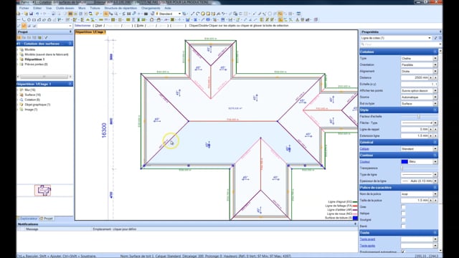The width and height of the screenshot is (459, 258).
Task: Enable the Italique checkbox
Action: 403,214
